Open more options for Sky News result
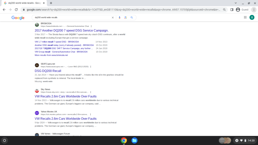Viewport: 258px width, 145px height. point(91,92)
